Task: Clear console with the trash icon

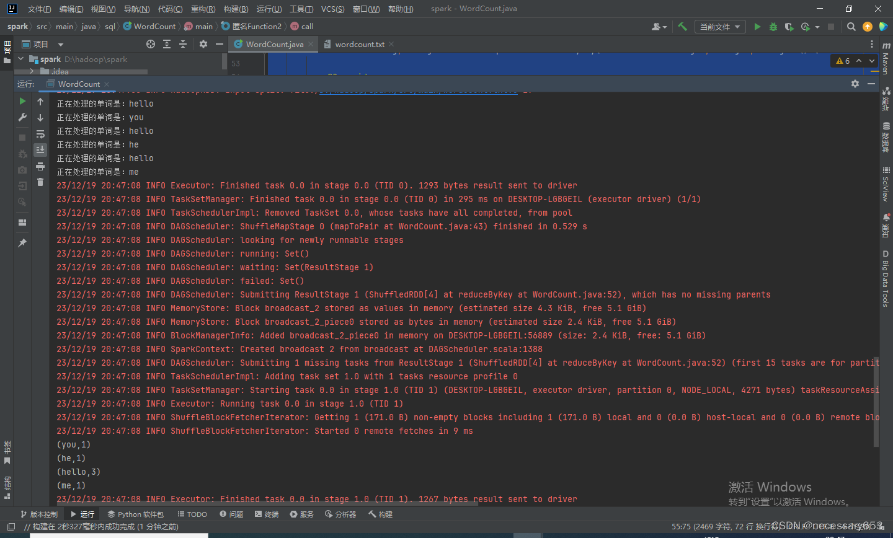Action: click(x=40, y=182)
